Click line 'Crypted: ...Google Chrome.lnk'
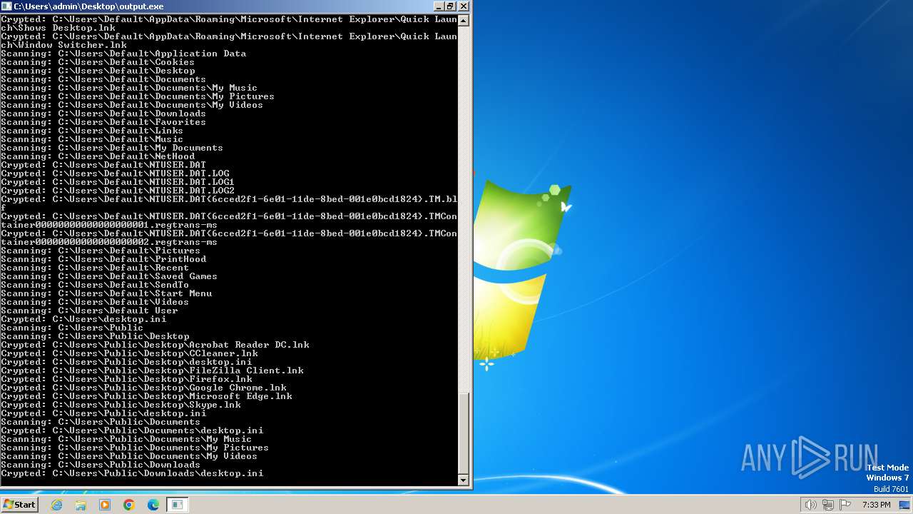The width and height of the screenshot is (913, 514). [x=143, y=388]
